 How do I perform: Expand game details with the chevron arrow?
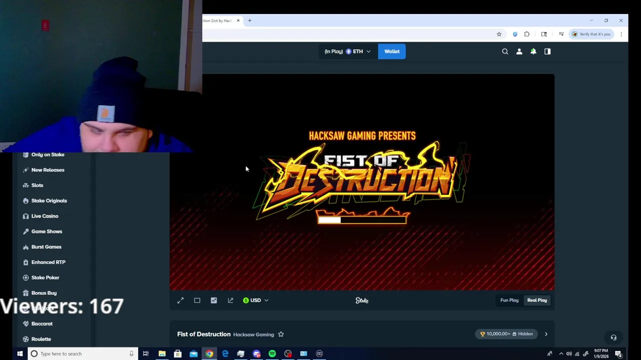(546, 334)
